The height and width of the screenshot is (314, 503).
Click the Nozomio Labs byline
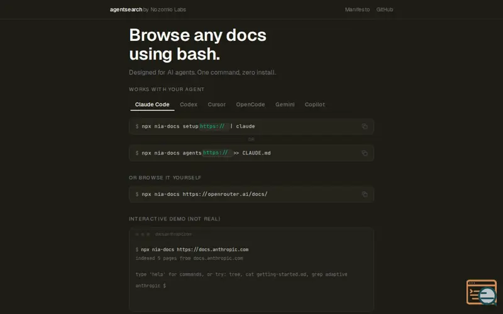[165, 9]
